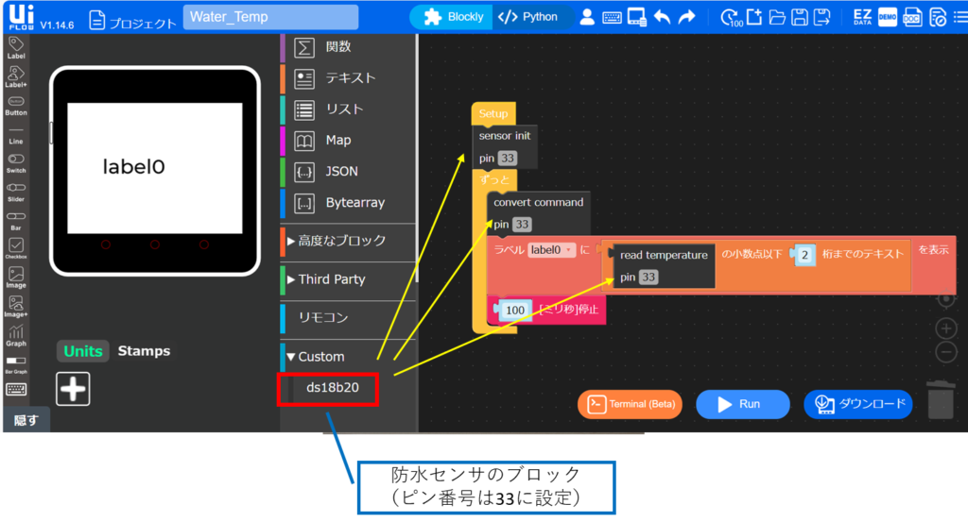Edit the Water_Temp project name field
968x522 pixels.
coord(270,17)
